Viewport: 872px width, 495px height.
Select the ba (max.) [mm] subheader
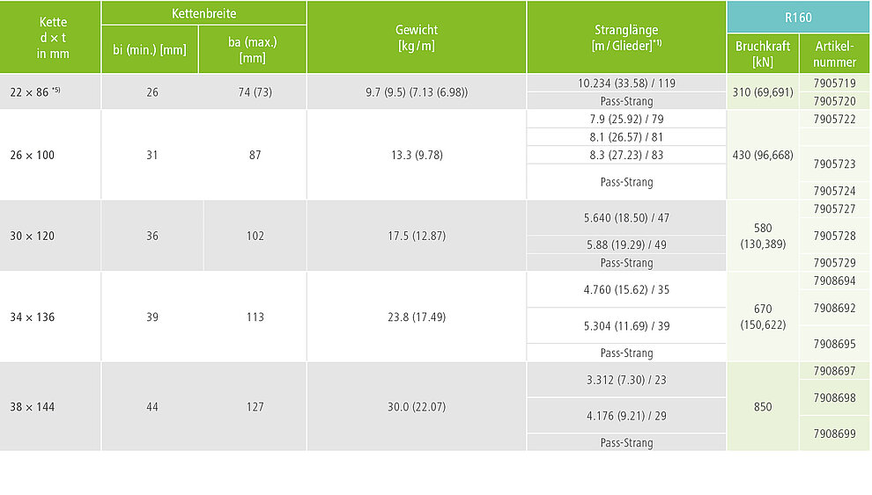(x=253, y=49)
